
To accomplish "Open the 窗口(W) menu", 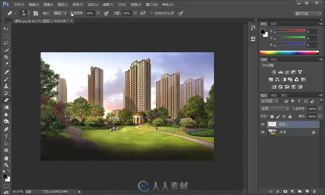I will 152,4.
